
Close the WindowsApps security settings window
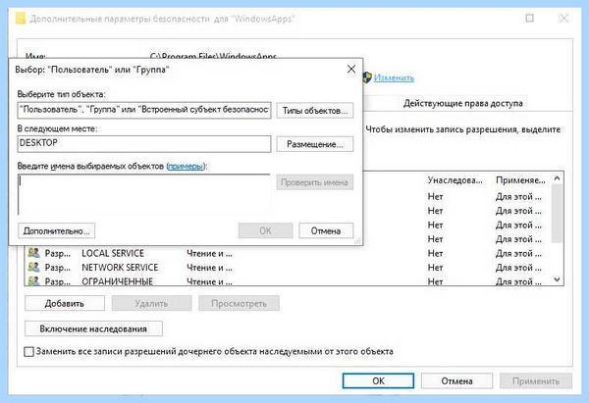click(563, 18)
